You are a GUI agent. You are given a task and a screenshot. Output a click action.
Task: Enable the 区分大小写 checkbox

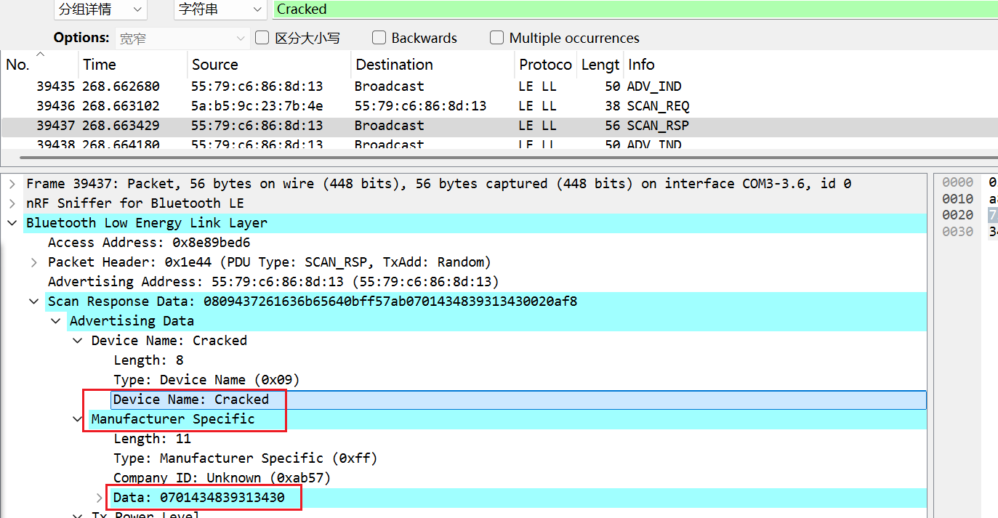click(262, 38)
